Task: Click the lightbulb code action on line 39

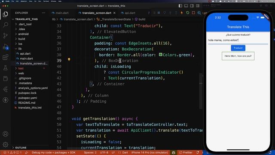Action: click(69, 59)
